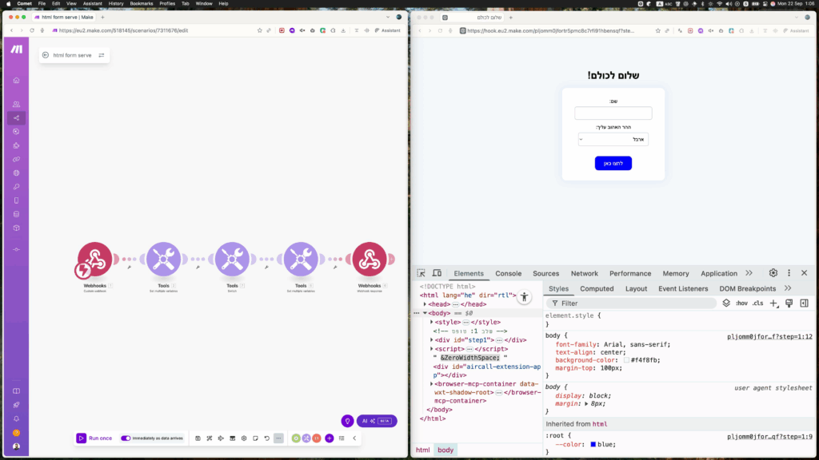819x460 pixels.
Task: Switch to the Console tab in DevTools
Action: 508,273
